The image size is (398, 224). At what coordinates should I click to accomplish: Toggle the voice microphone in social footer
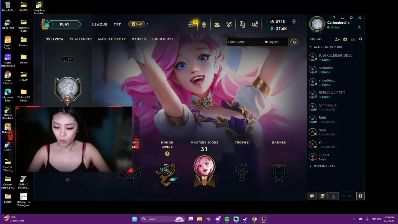coord(333,196)
